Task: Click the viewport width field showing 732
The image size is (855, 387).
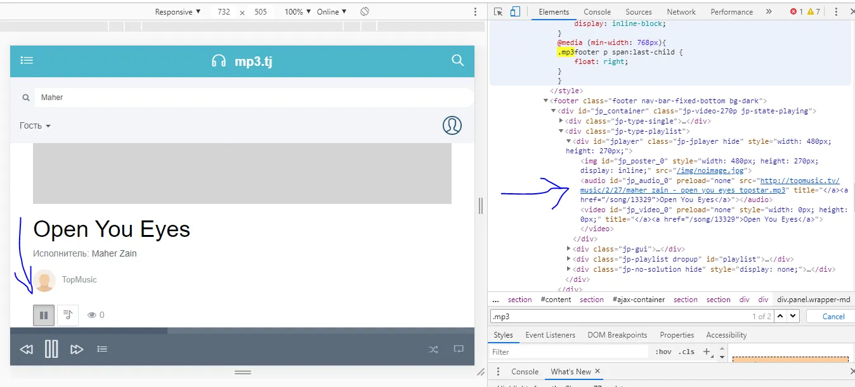Action: pyautogui.click(x=225, y=12)
